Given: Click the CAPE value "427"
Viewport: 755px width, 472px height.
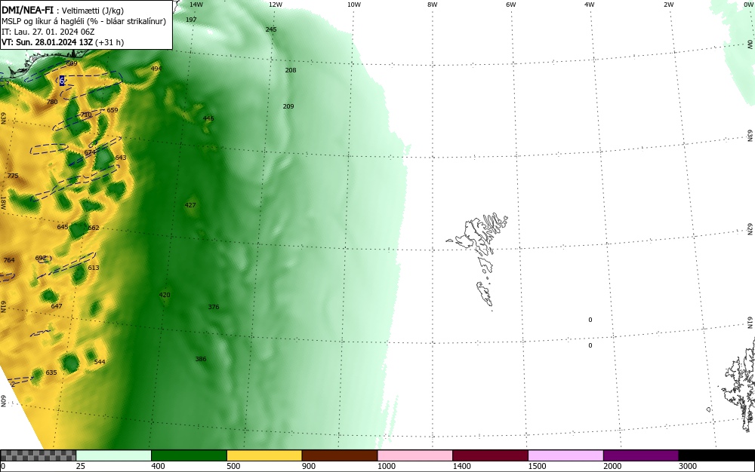Looking at the screenshot, I should pos(190,205).
